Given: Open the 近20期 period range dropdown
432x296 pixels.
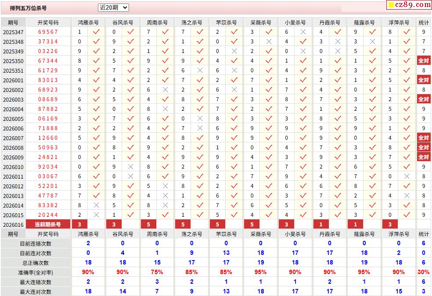Looking at the screenshot, I should (x=113, y=8).
